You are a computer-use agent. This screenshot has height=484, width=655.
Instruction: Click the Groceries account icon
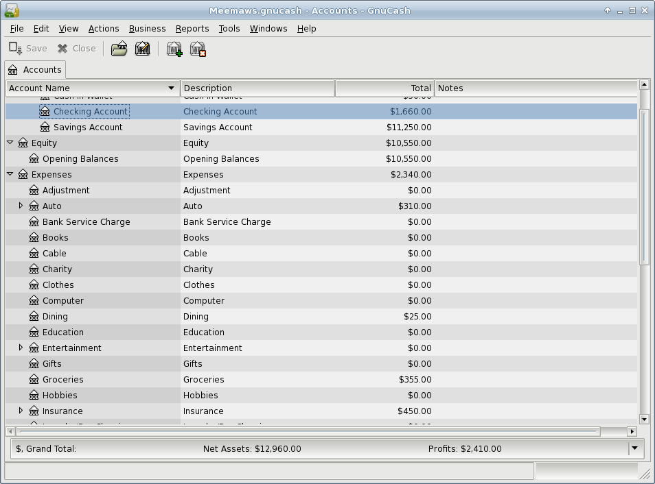(x=34, y=380)
